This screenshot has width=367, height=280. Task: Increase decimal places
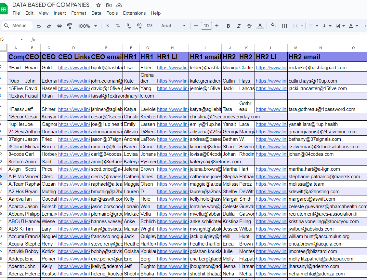(139, 26)
